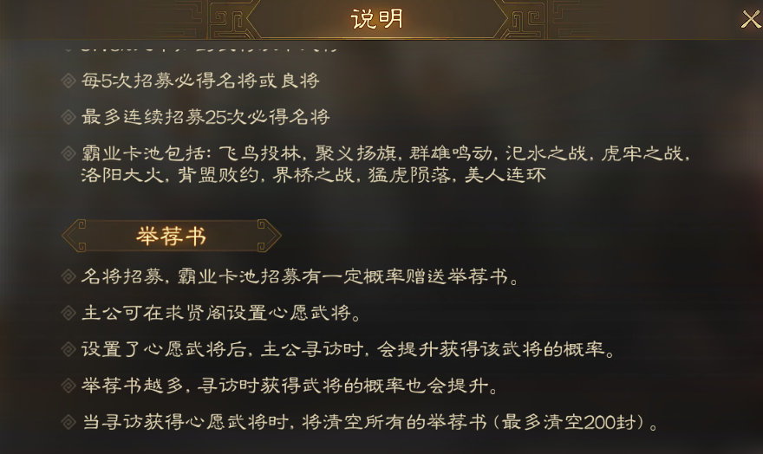Screen dimensions: 763x454
Task: Click the text 每5次招募必得名将或良将
Action: [x=200, y=81]
